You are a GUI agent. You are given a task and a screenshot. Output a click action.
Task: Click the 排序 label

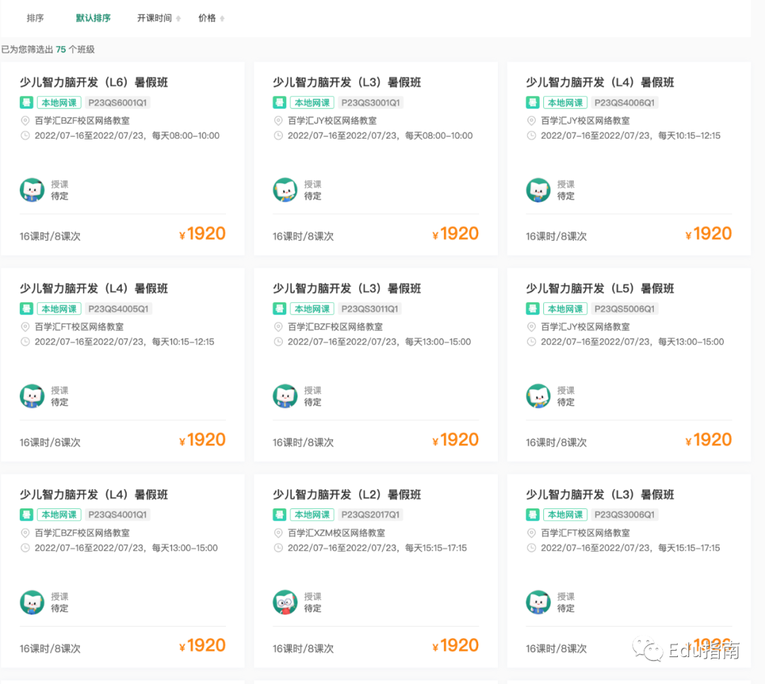[35, 18]
